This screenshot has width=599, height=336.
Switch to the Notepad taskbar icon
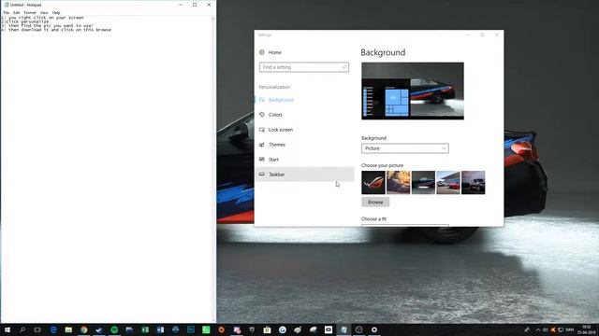pyautogui.click(x=343, y=329)
